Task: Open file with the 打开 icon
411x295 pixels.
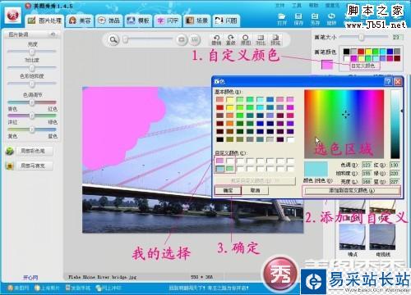Action: 282,20
